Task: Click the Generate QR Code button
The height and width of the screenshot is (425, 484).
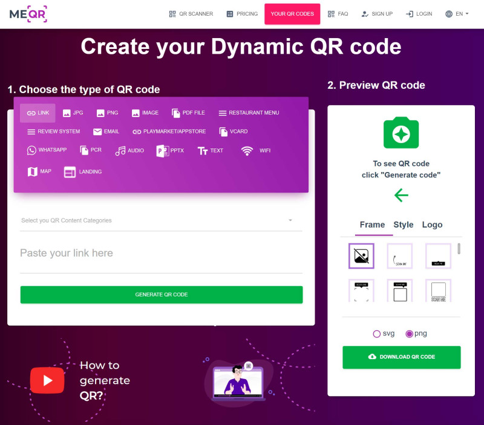Action: (162, 295)
